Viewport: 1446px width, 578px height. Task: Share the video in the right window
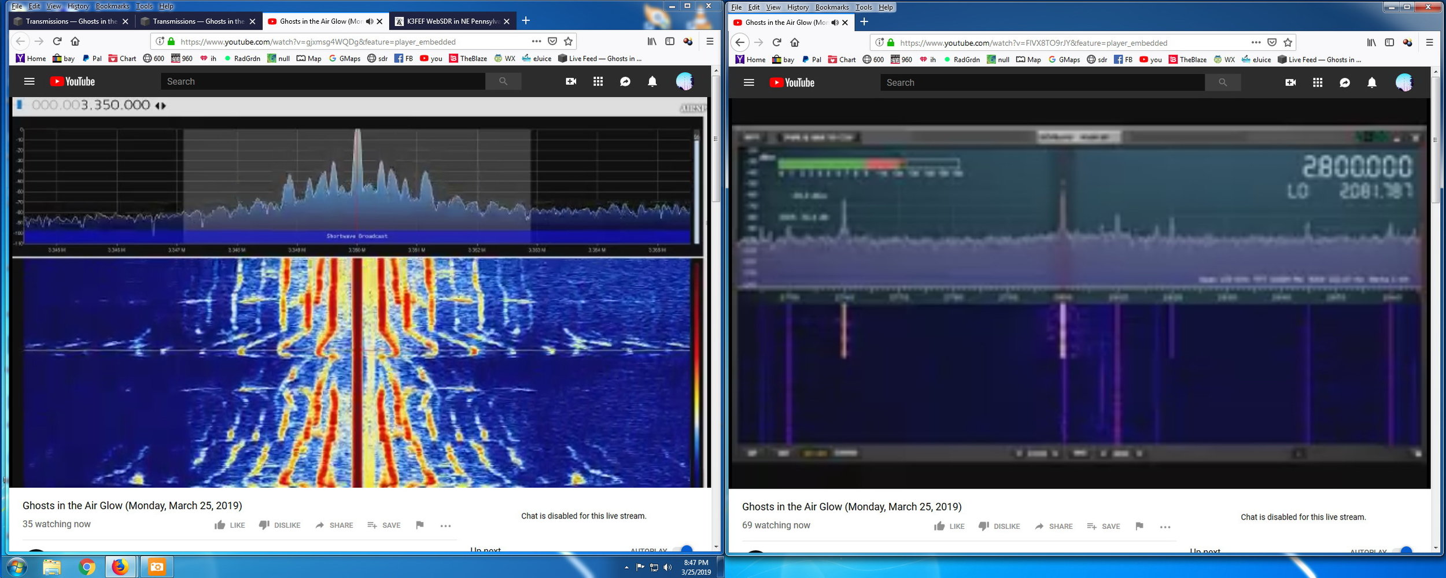[1053, 526]
